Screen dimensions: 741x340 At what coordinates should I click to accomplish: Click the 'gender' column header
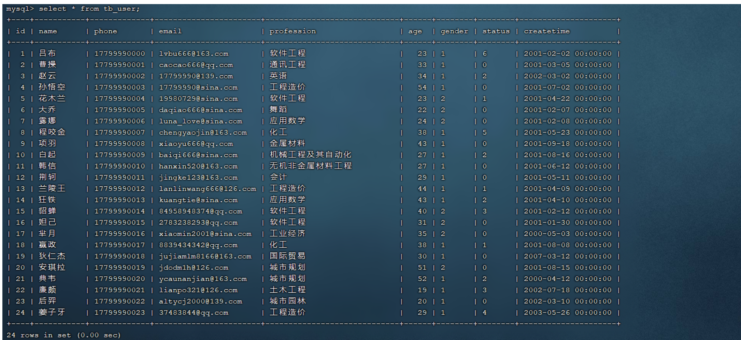[454, 31]
